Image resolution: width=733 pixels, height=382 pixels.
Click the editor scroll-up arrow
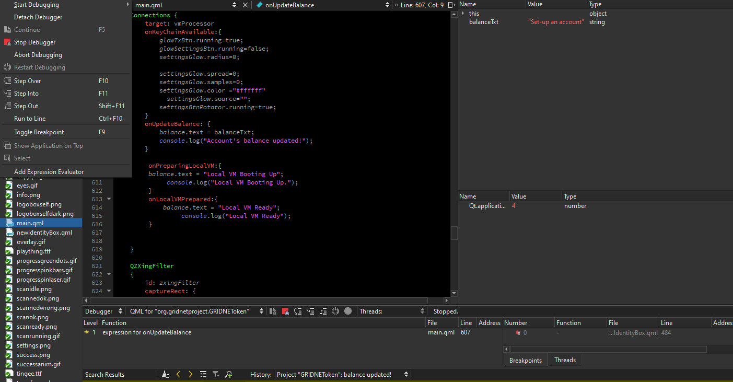click(x=454, y=14)
